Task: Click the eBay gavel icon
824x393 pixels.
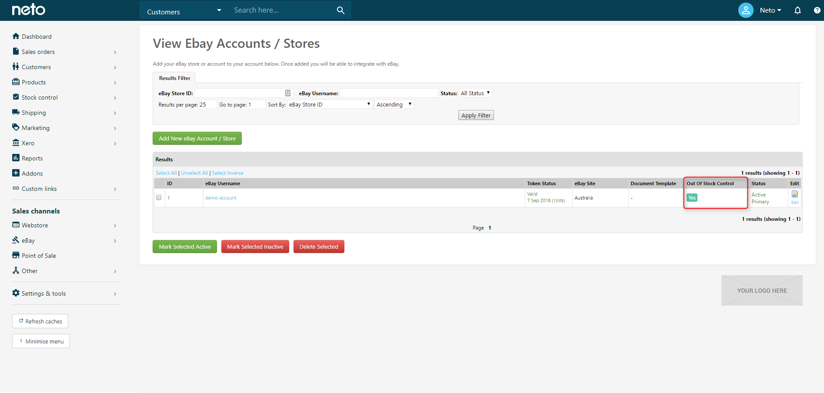Action: click(x=16, y=240)
